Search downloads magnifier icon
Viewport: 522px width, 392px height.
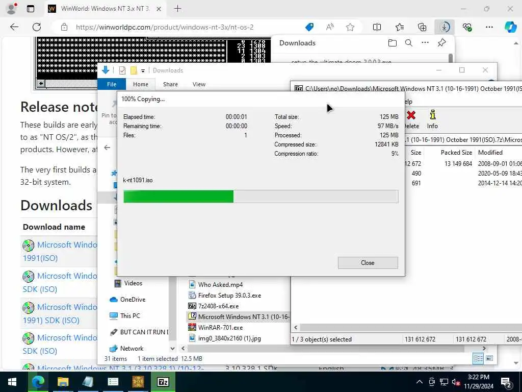[x=409, y=43]
